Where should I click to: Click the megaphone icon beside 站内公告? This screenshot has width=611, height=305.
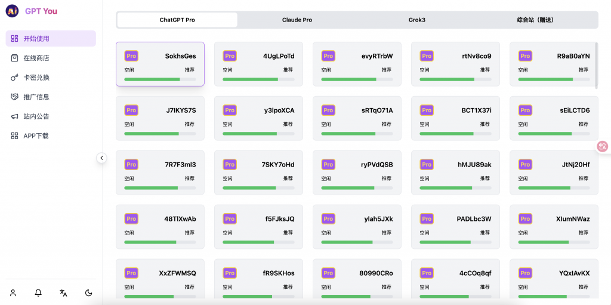14,116
